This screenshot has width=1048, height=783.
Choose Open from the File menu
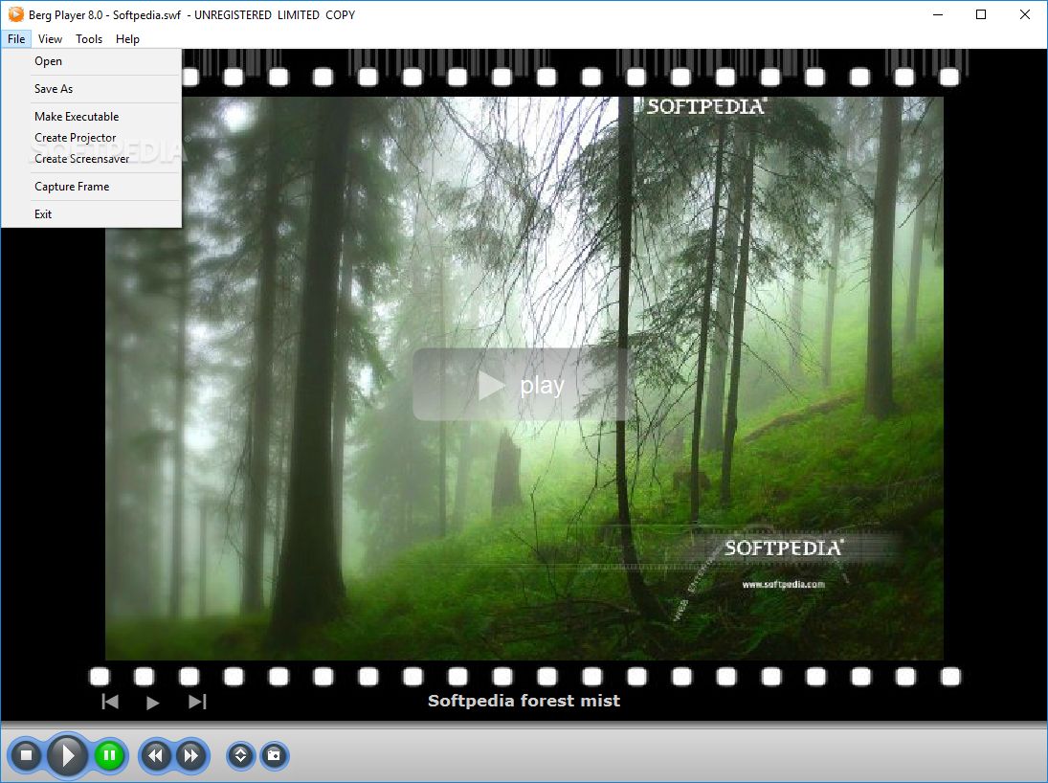point(92,61)
